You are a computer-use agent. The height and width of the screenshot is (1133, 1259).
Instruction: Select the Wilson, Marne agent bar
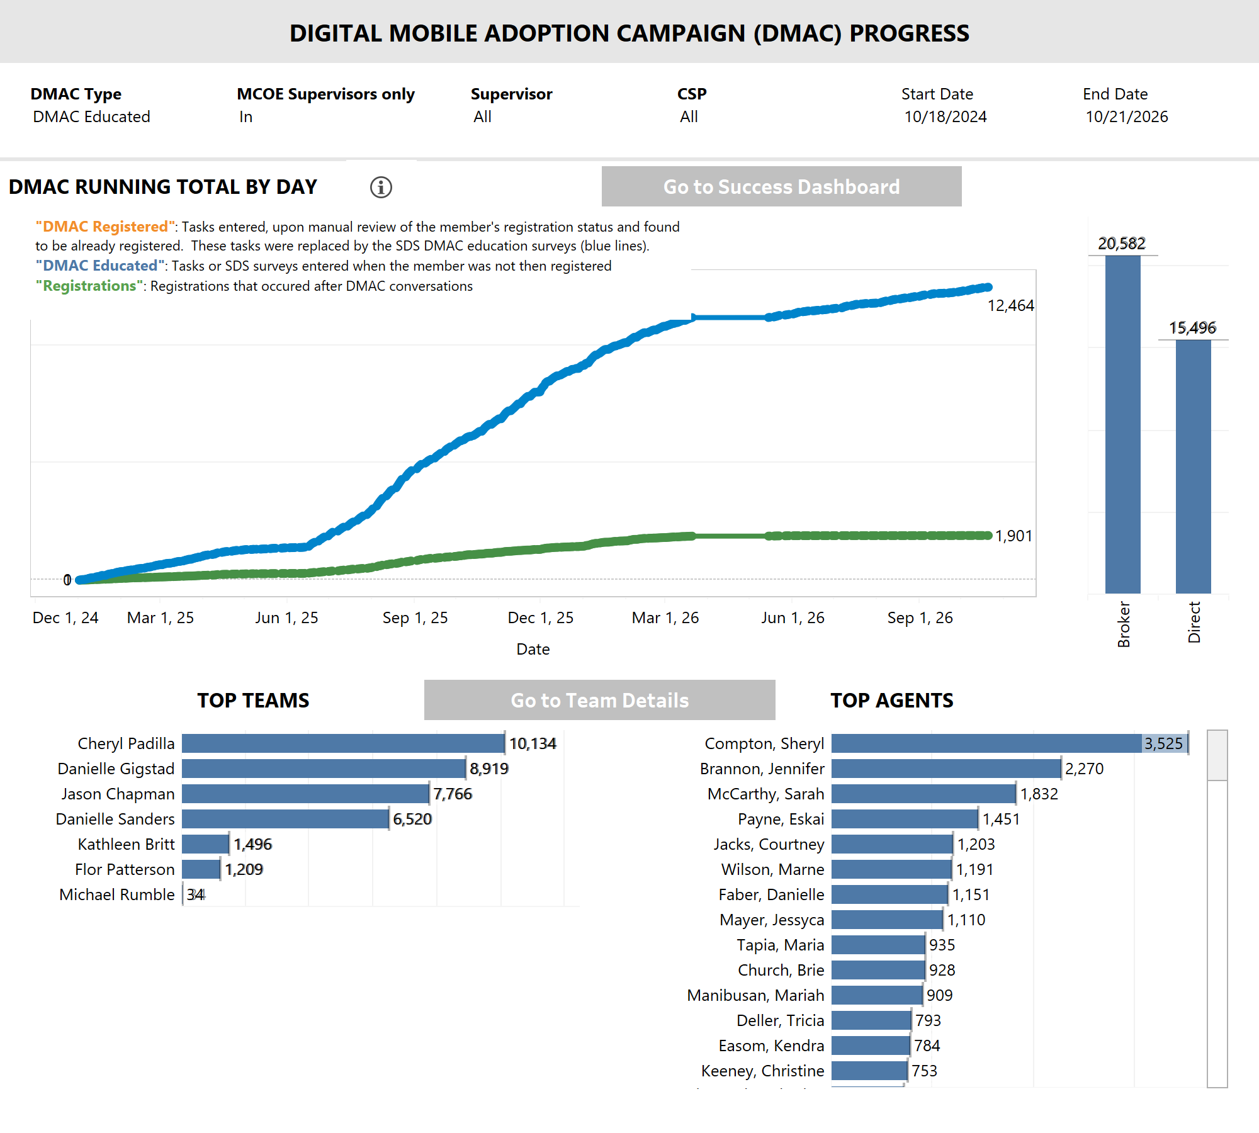coord(891,869)
